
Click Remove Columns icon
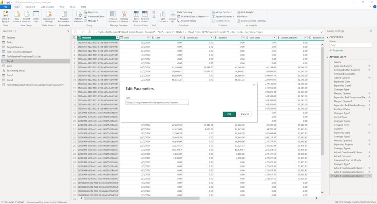124,14
